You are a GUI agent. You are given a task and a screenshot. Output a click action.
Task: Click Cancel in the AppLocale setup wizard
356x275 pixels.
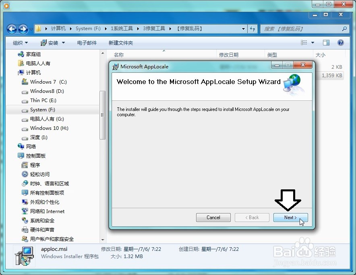213,218
